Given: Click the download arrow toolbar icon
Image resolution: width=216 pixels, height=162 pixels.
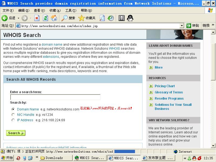Looking at the screenshot, I should [122, 18].
